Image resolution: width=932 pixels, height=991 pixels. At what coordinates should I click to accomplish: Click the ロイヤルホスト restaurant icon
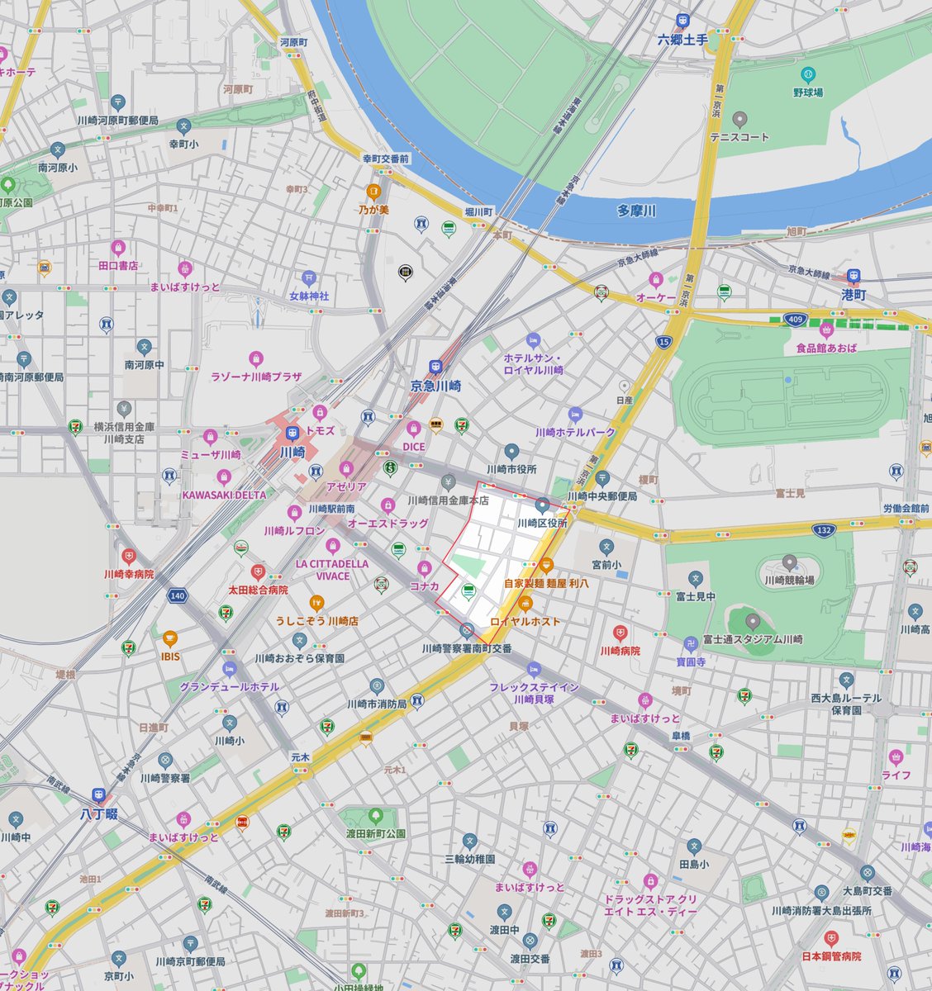pyautogui.click(x=525, y=603)
